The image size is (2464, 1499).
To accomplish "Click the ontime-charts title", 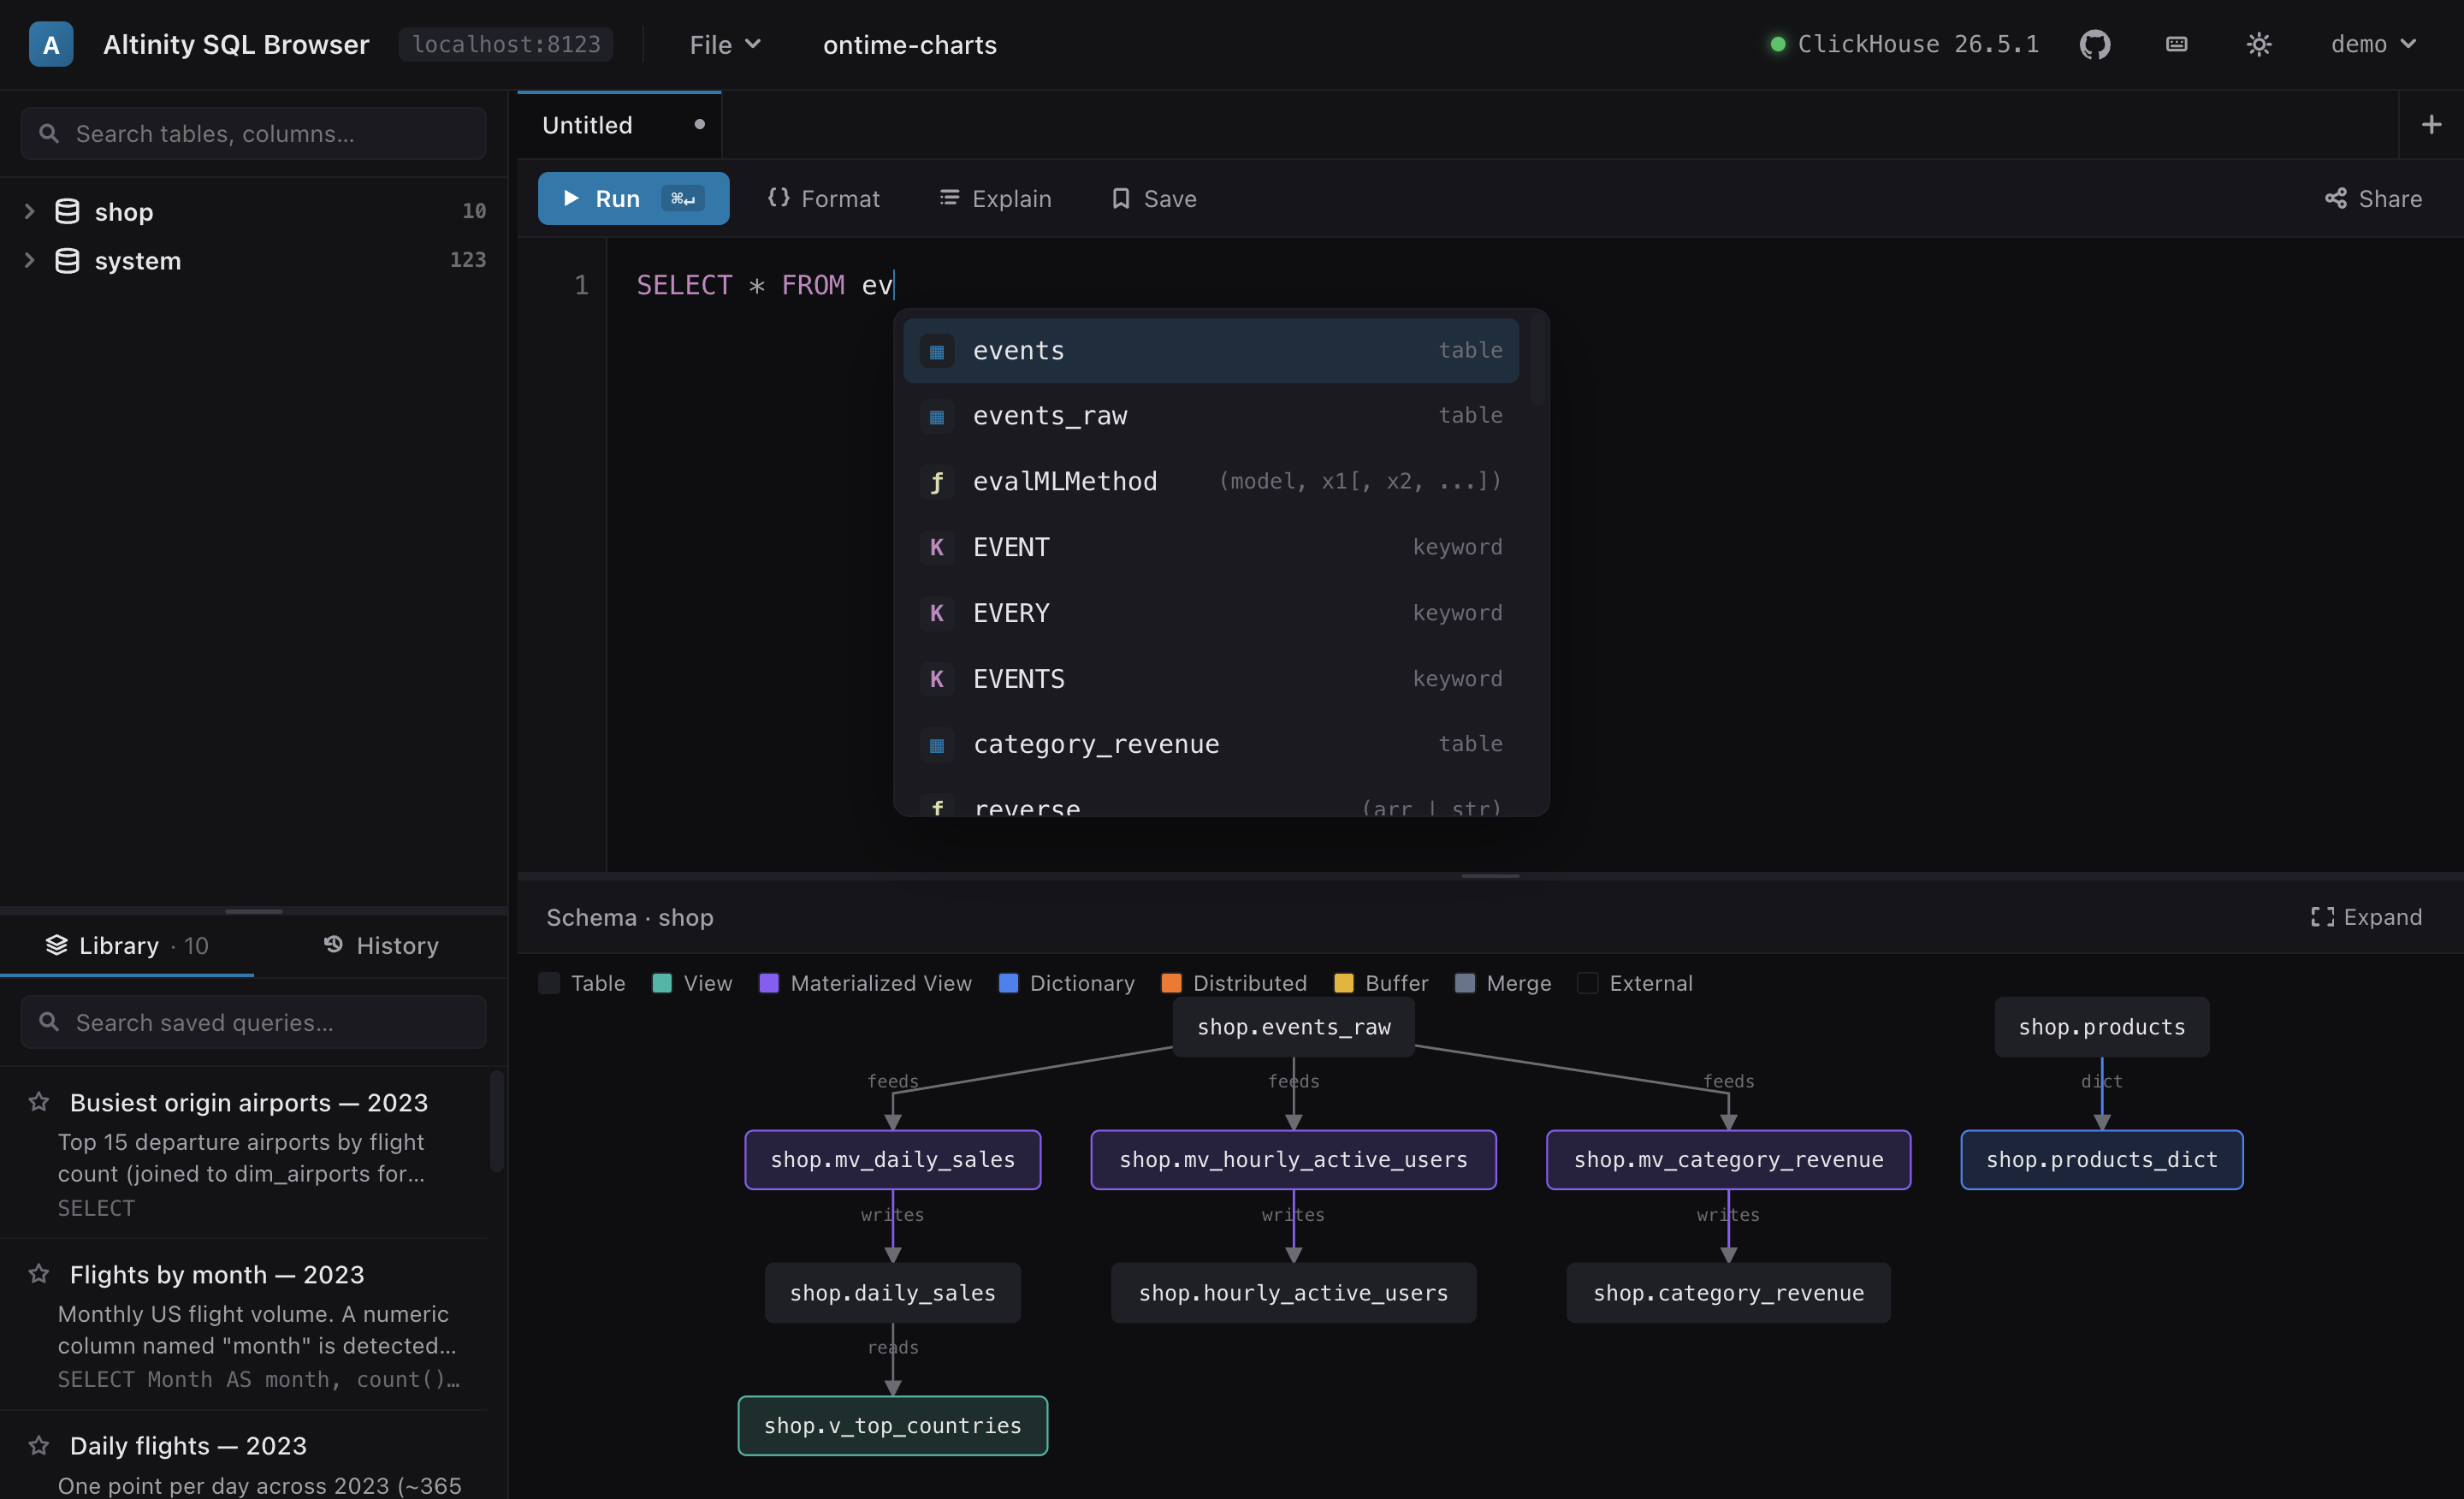I will point(909,44).
